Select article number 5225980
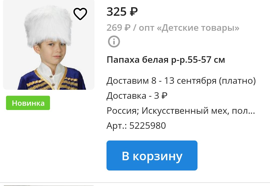Screen dimensions: 270x186 click(147, 125)
